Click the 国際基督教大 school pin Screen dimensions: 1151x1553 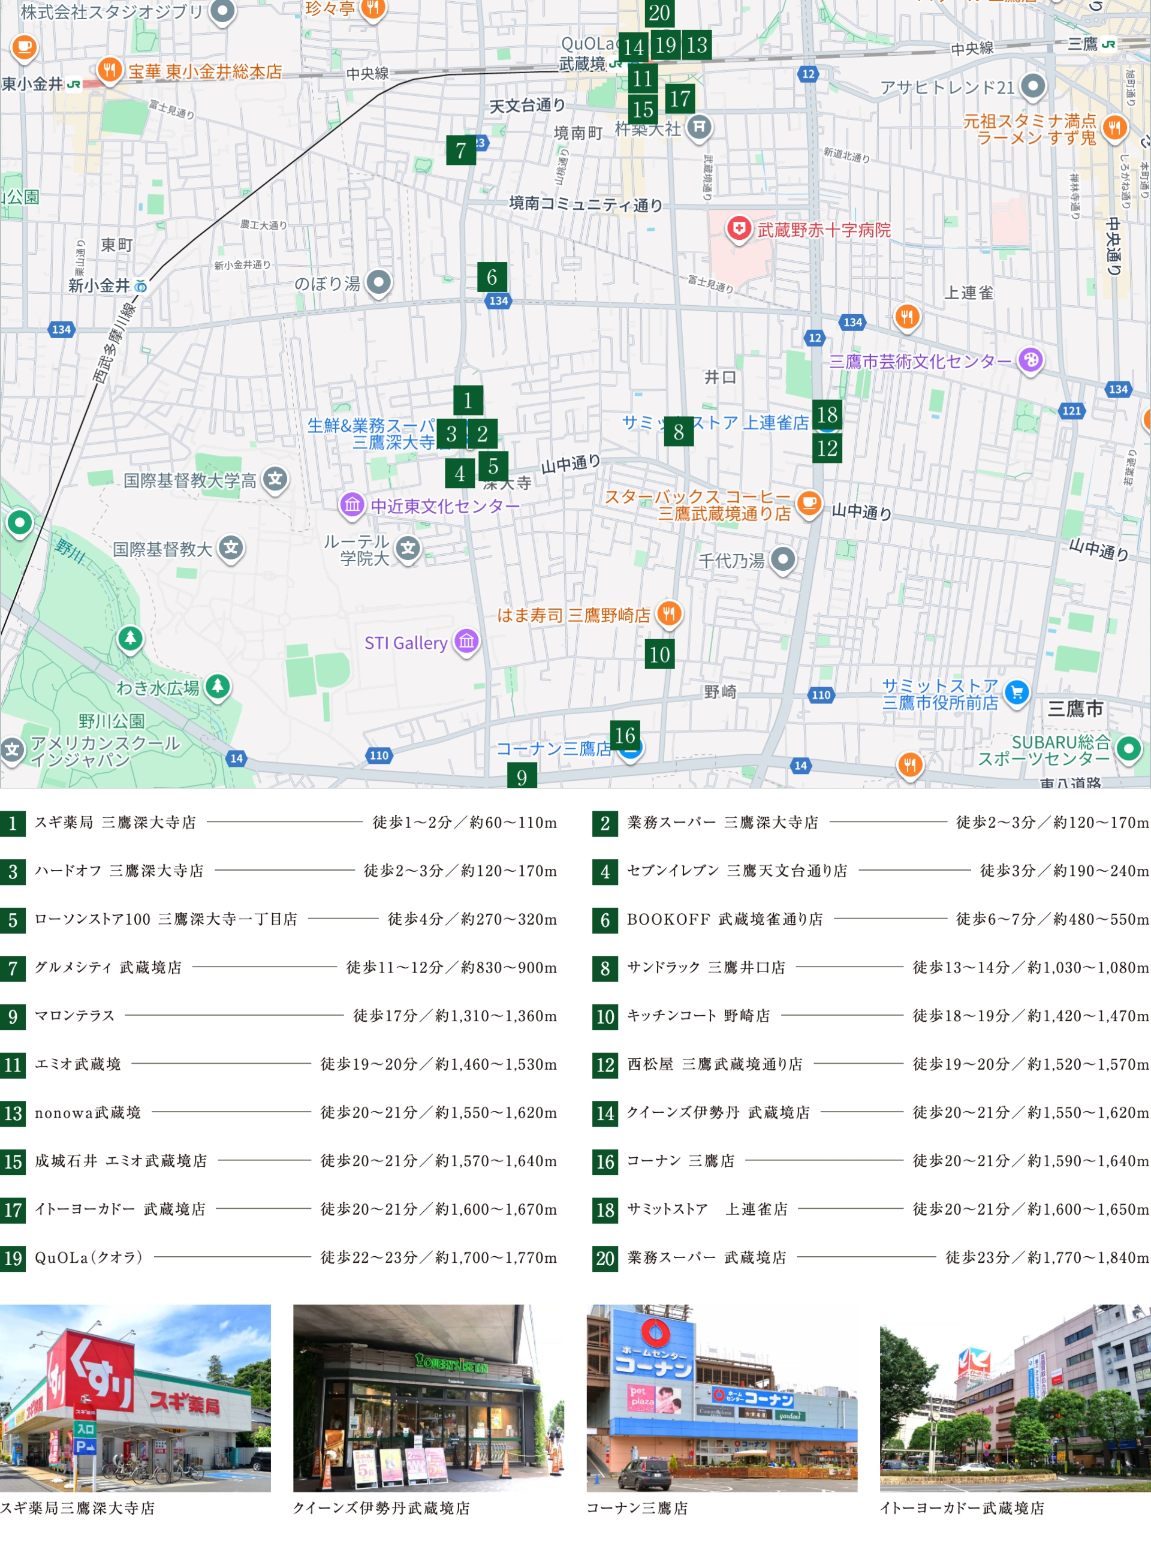(231, 549)
